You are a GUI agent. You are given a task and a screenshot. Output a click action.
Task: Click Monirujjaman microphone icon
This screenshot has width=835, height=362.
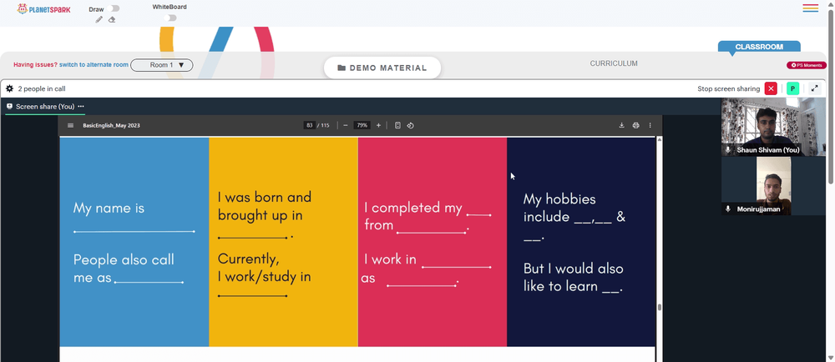[x=728, y=209]
